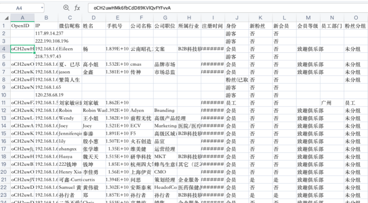Click company cell 火石创造
368x203 pixels.
(x=141, y=141)
